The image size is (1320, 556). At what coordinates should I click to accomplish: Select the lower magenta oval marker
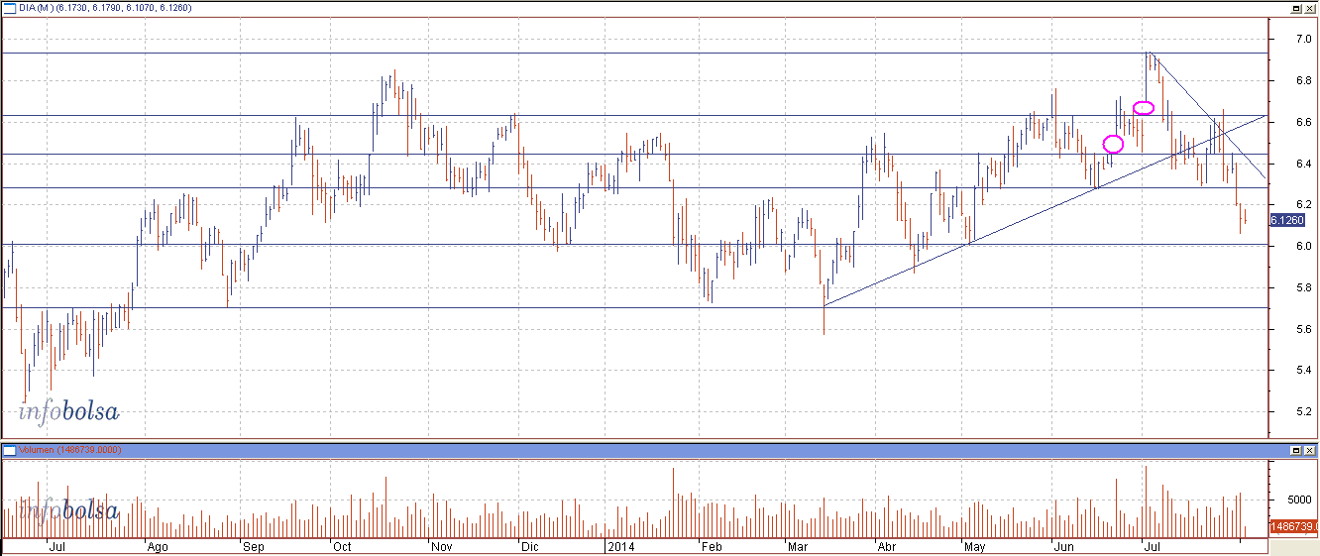[1113, 144]
